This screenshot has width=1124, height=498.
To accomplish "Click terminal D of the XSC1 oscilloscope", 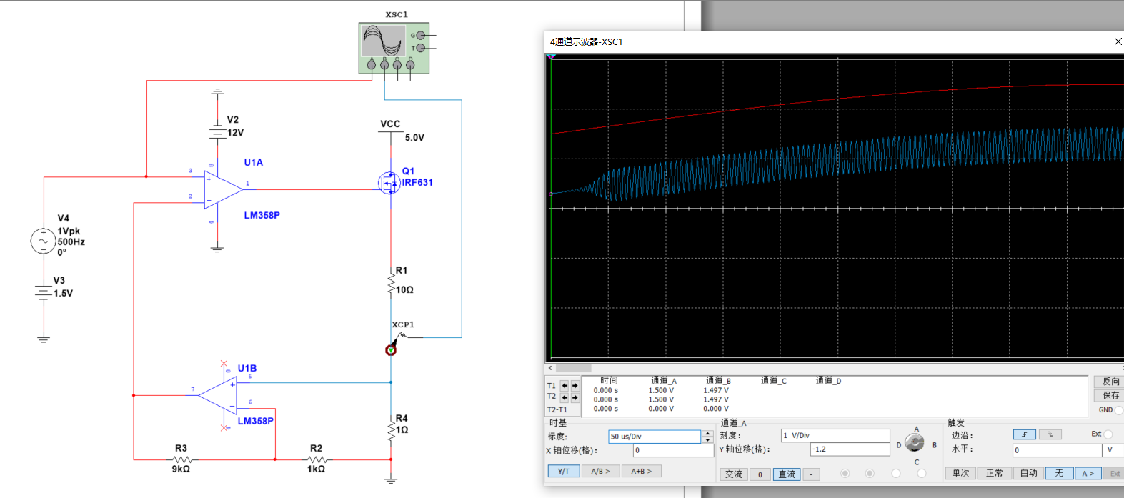I will [x=410, y=65].
